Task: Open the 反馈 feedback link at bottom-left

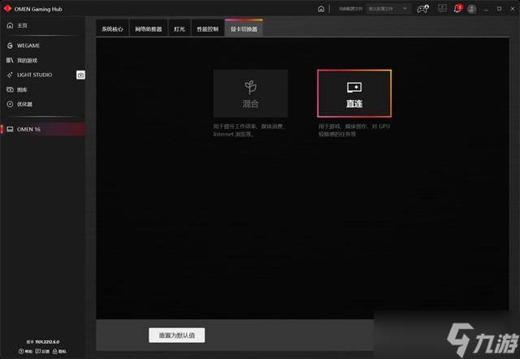Action: tap(42, 351)
